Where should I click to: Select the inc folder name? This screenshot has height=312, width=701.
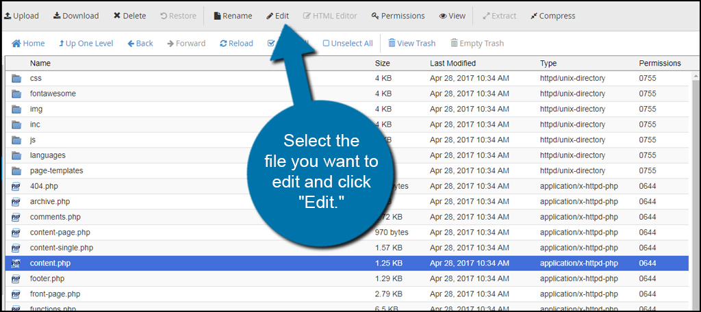tap(35, 125)
